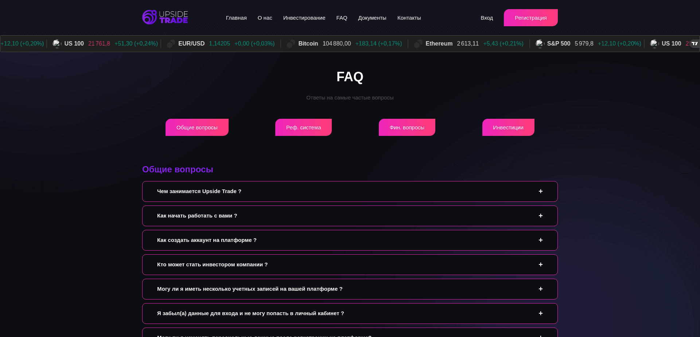
Task: Expand the question about forgotten login data
Action: pyautogui.click(x=541, y=313)
